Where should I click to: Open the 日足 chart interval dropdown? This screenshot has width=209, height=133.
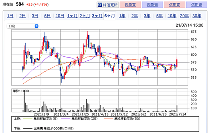(23, 26)
